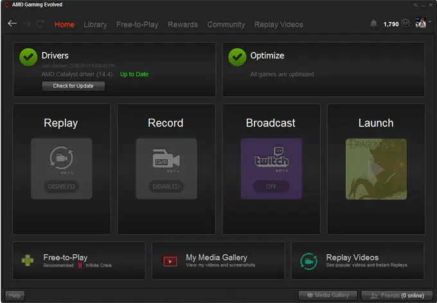The height and width of the screenshot is (303, 437).
Task: Refresh the page with the reload icon
Action: click(40, 24)
